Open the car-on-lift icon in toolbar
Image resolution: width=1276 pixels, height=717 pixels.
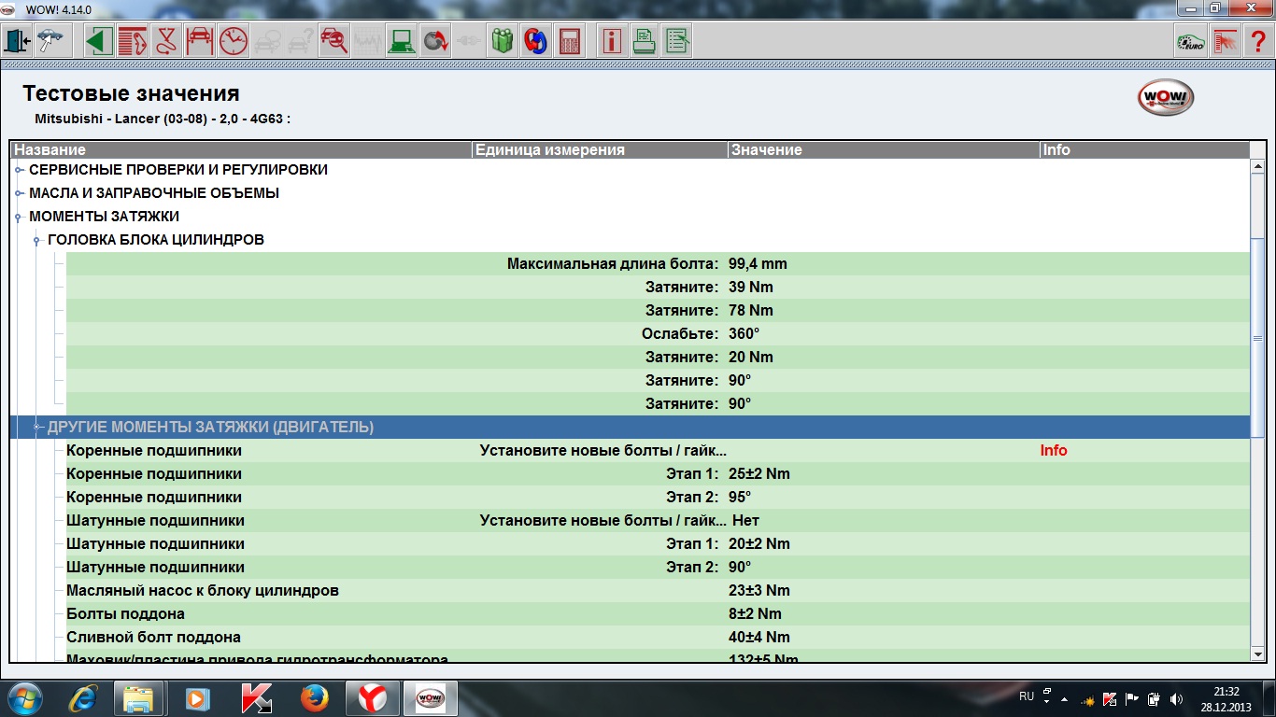tap(199, 41)
